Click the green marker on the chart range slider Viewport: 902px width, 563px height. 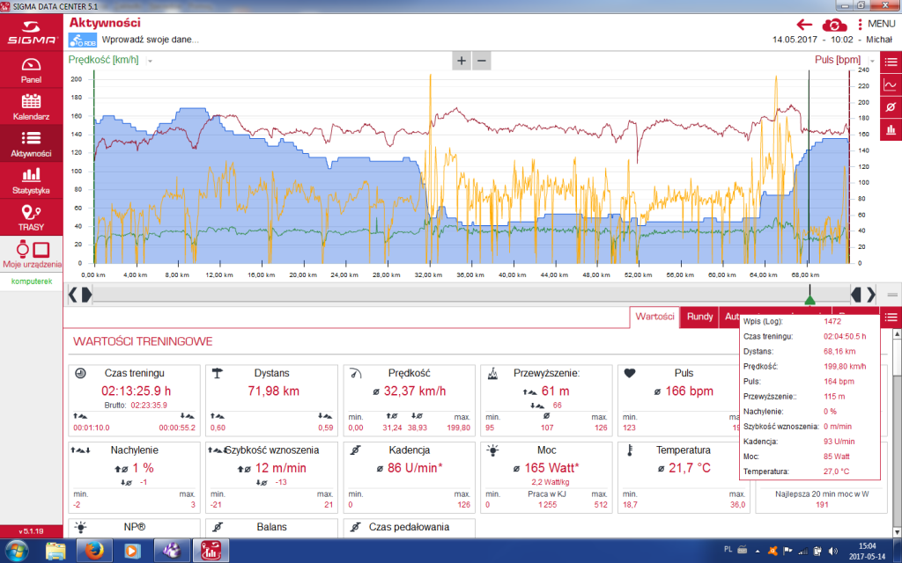click(x=810, y=299)
